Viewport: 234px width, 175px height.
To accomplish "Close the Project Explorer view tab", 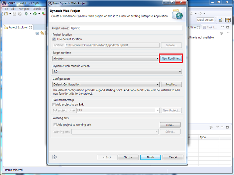I will tap(31, 27).
